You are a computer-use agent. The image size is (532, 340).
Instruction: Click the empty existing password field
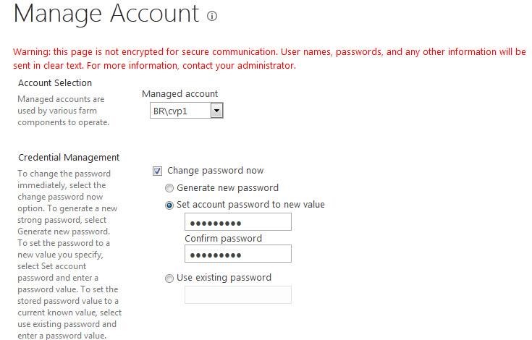point(238,294)
